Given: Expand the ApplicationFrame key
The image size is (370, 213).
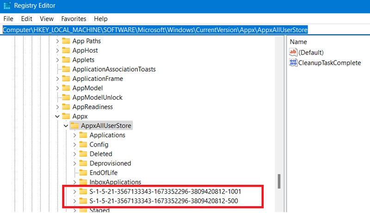Looking at the screenshot, I should 57,79.
